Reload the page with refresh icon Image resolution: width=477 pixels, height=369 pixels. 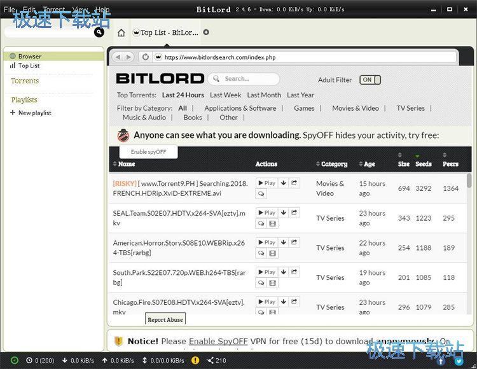point(146,57)
